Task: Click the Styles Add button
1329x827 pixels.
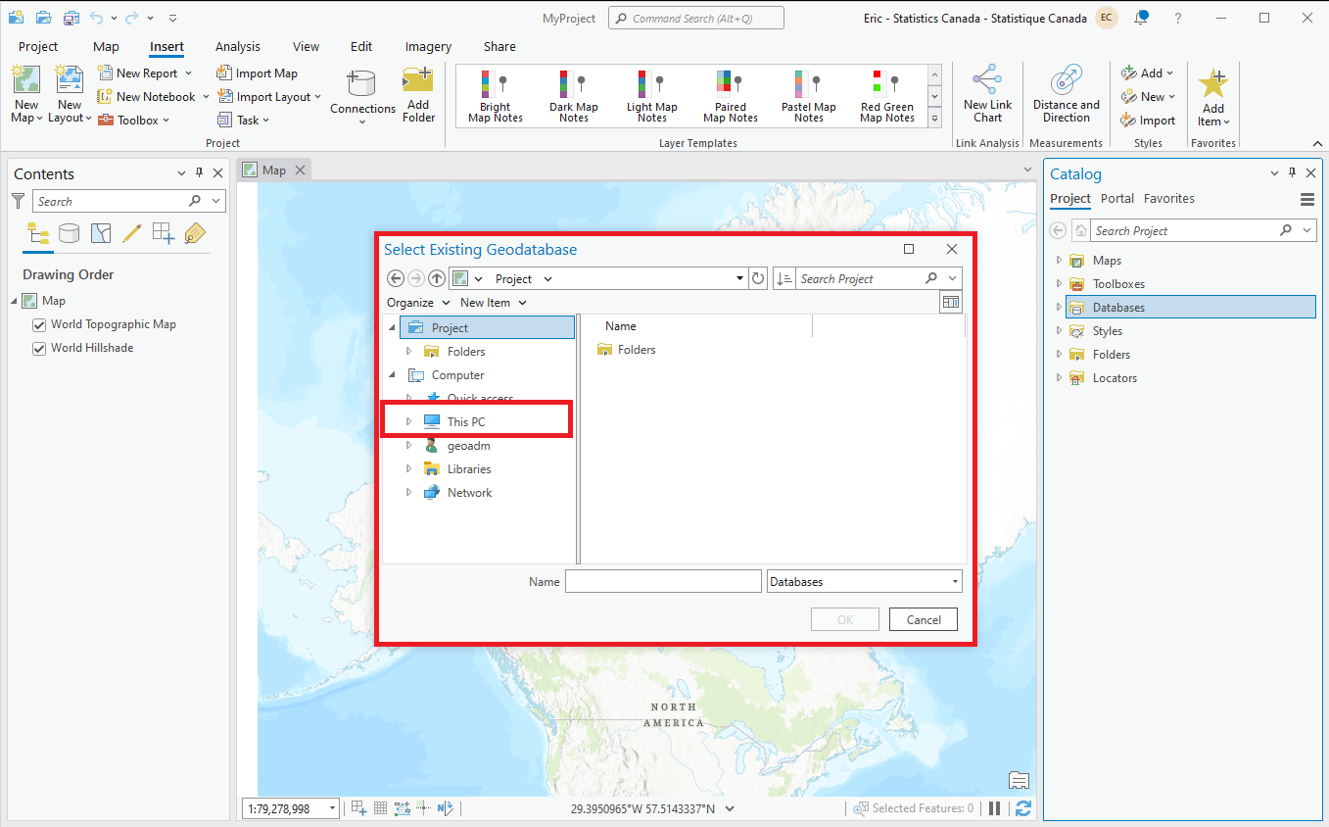Action: point(1147,73)
